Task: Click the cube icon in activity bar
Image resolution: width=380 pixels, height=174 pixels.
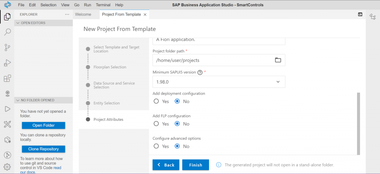Action: coord(7,140)
